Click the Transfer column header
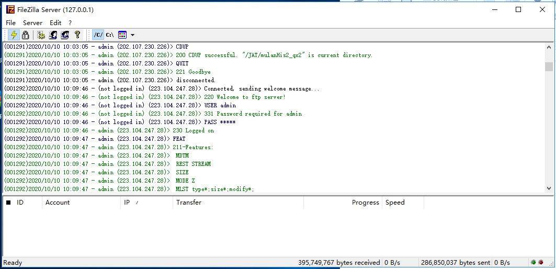Image resolution: width=556 pixels, height=269 pixels. point(239,203)
